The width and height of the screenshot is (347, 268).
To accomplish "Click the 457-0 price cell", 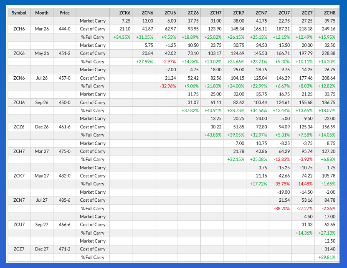I will (64, 78).
